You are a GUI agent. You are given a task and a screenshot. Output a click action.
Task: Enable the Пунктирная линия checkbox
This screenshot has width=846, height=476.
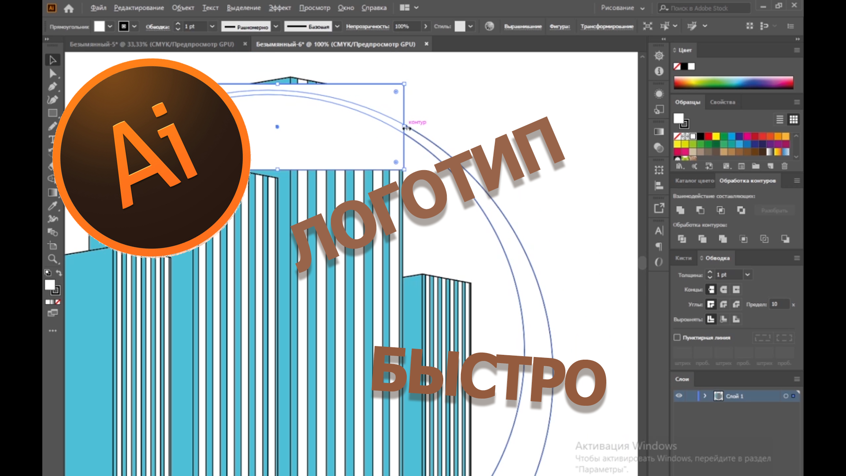coord(677,338)
